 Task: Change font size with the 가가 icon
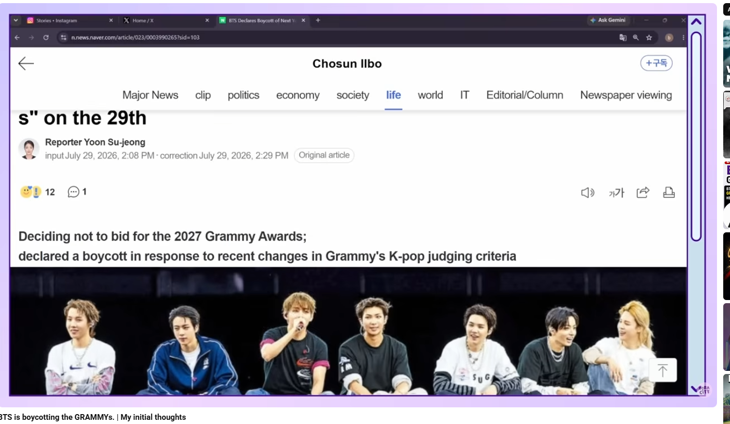tap(616, 193)
